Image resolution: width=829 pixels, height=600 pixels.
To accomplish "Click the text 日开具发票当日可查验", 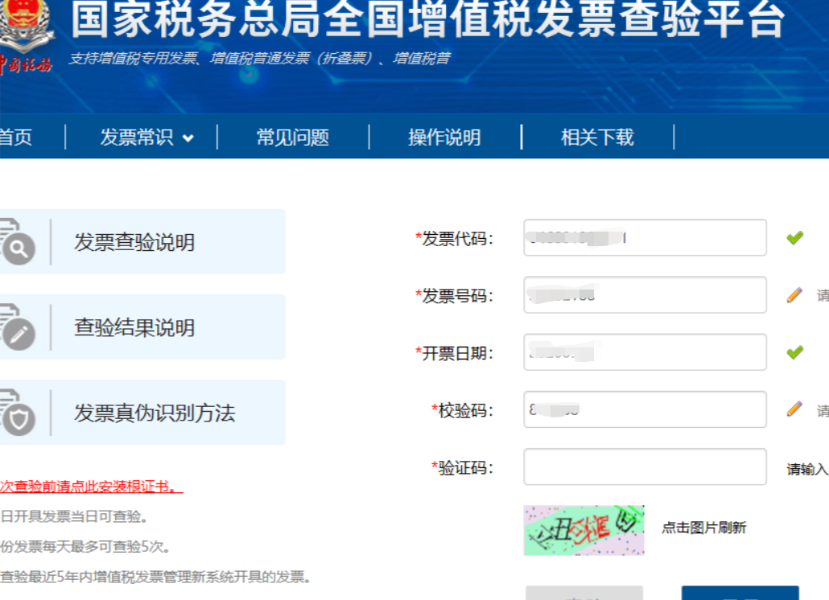I will click(x=73, y=516).
